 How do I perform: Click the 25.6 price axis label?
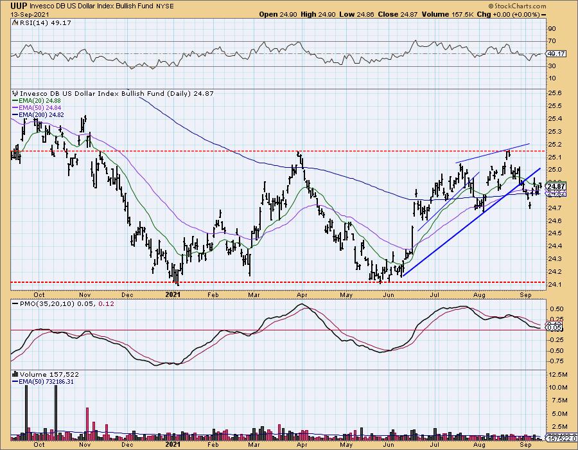554,93
